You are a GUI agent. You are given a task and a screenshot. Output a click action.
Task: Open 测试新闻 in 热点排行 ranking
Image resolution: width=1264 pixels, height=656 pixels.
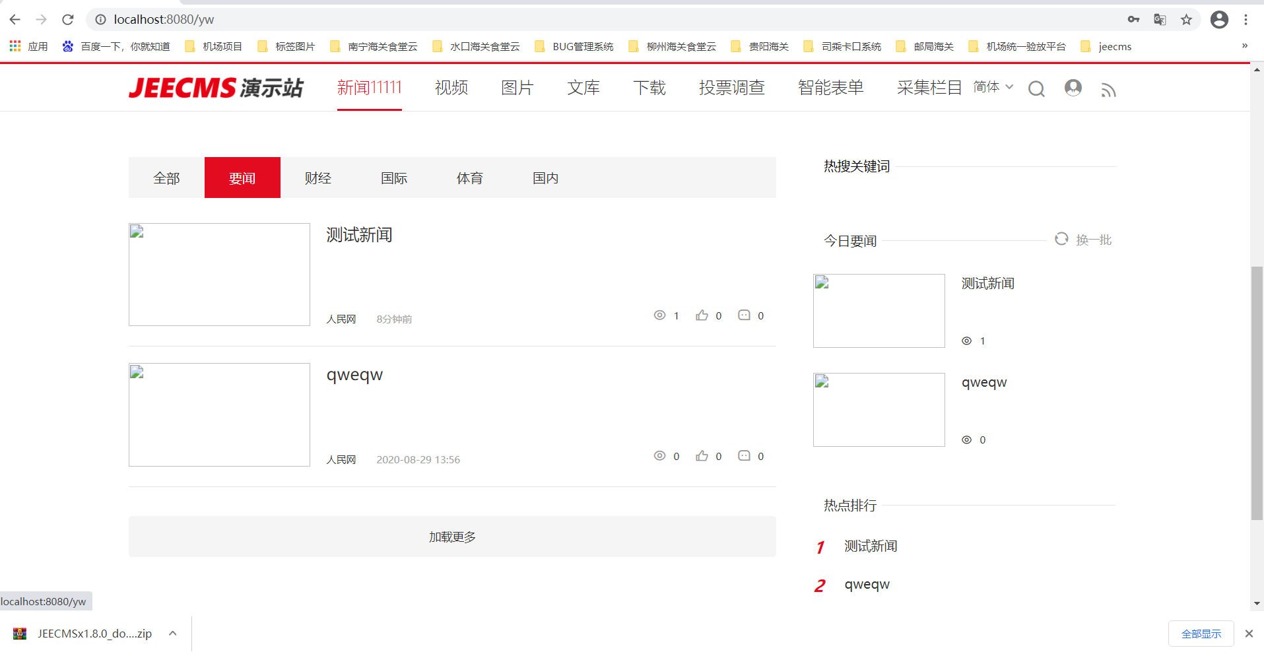pyautogui.click(x=871, y=546)
